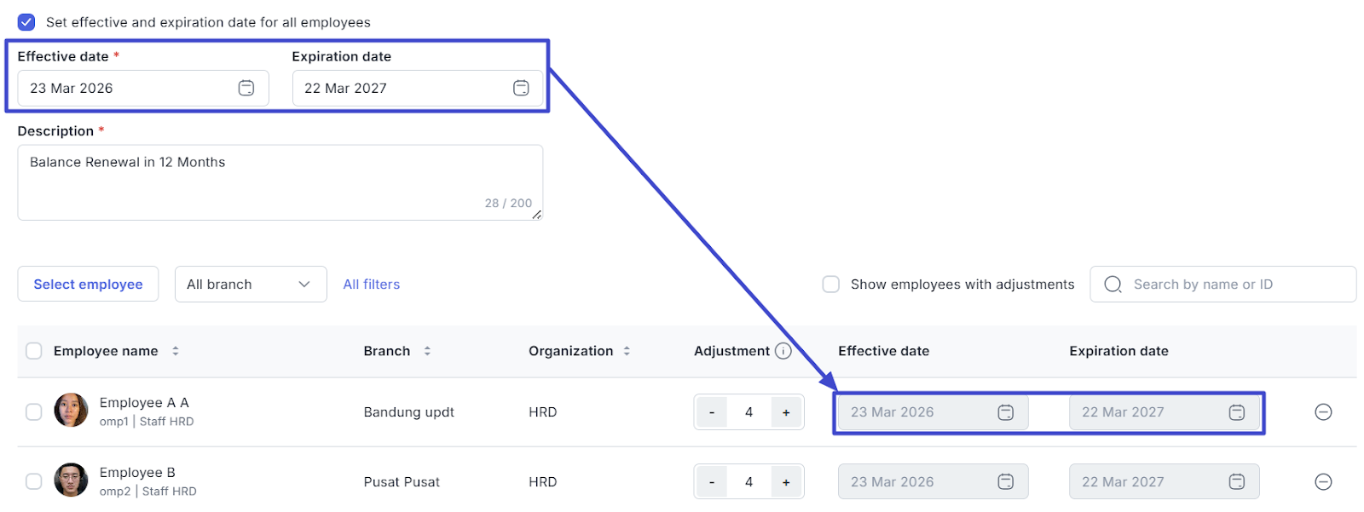
Task: Sort table by Organization column
Action: point(627,351)
